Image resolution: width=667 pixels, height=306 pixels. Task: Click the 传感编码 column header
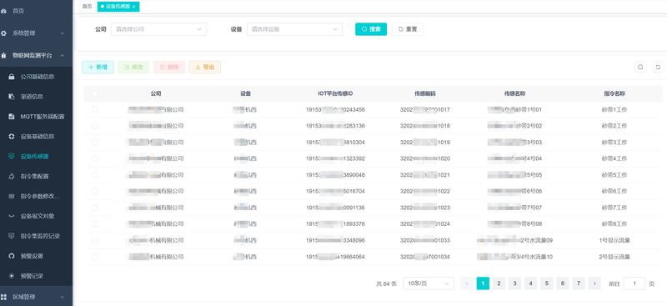pyautogui.click(x=425, y=93)
